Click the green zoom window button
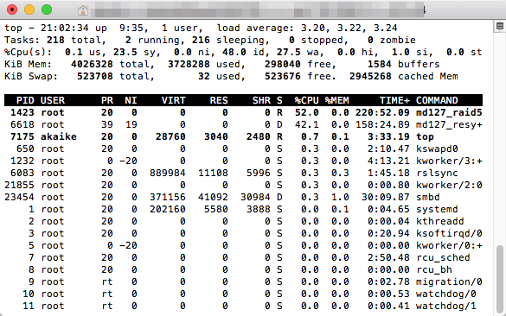 [47, 9]
